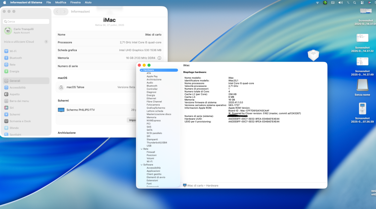The height and width of the screenshot is (209, 376).
Task: Open Wi-Fi settings in System Settings sidebar
Action: 26,51
